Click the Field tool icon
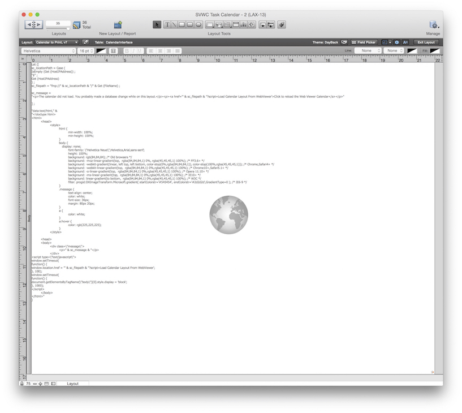This screenshot has width=462, height=413. (262, 25)
